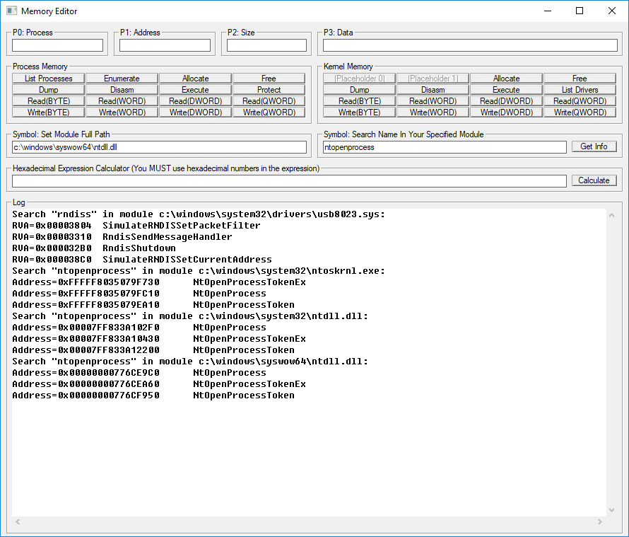
Task: Click Free in Process Memory group
Action: pyautogui.click(x=269, y=79)
